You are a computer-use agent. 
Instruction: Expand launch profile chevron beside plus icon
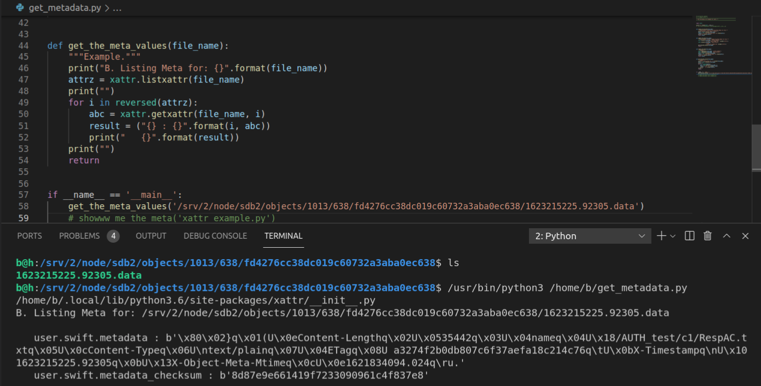point(672,236)
